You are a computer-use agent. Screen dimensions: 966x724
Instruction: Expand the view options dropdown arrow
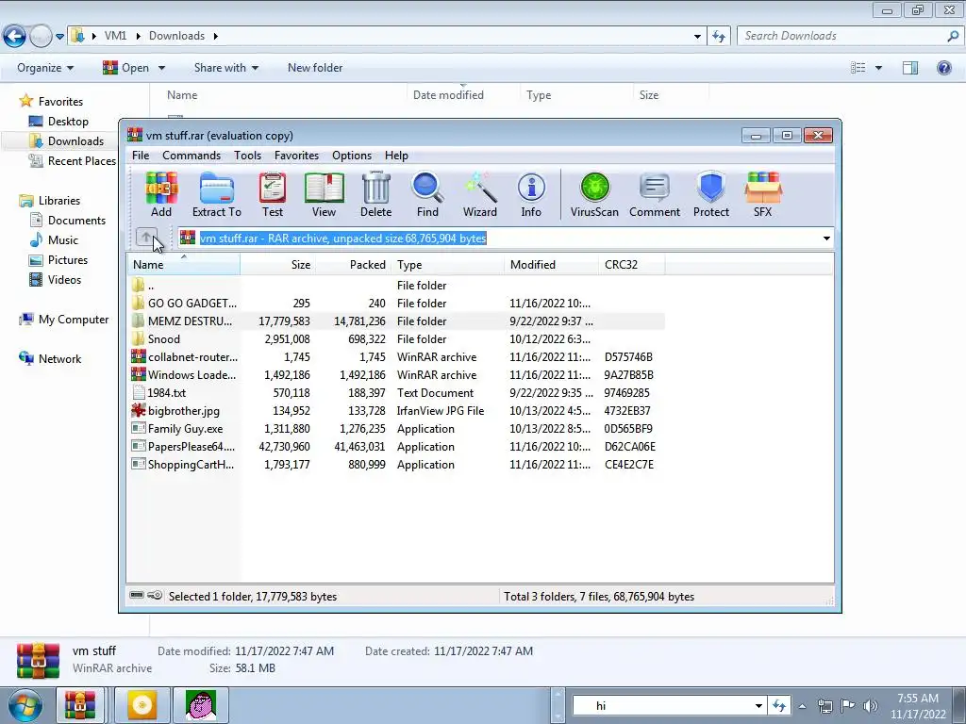point(878,68)
